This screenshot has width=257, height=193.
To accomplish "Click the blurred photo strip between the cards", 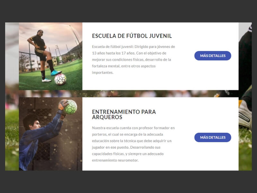I will pos(128,94).
